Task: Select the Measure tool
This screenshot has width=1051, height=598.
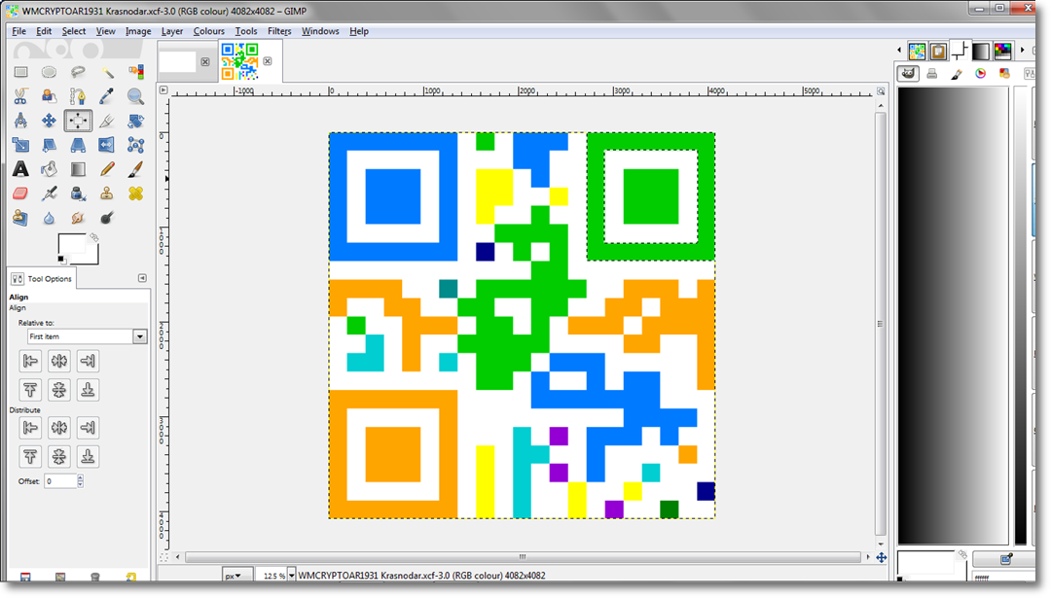Action: click(20, 121)
